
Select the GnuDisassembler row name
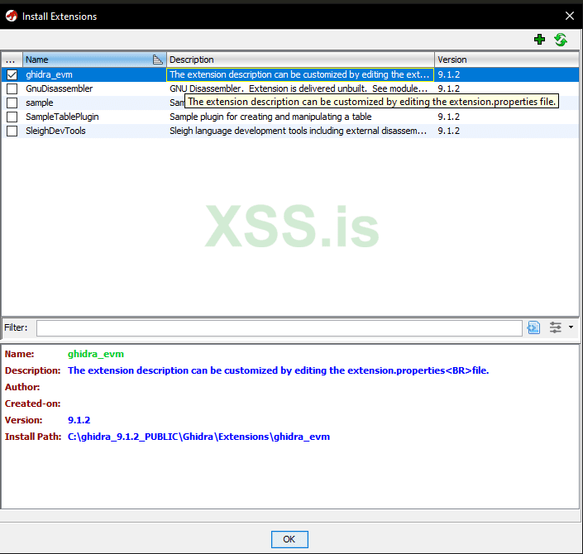[59, 88]
